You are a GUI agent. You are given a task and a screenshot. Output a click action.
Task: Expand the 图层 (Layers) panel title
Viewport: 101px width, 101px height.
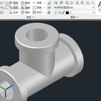[74, 17]
